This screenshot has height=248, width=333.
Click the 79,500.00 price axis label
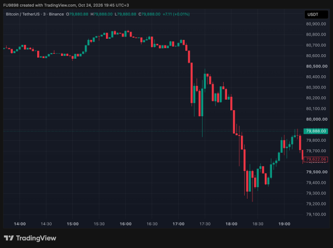pyautogui.click(x=316, y=172)
